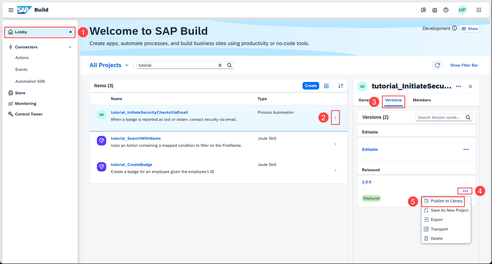The height and width of the screenshot is (264, 492).
Task: Click the Type column header
Action: click(x=262, y=99)
